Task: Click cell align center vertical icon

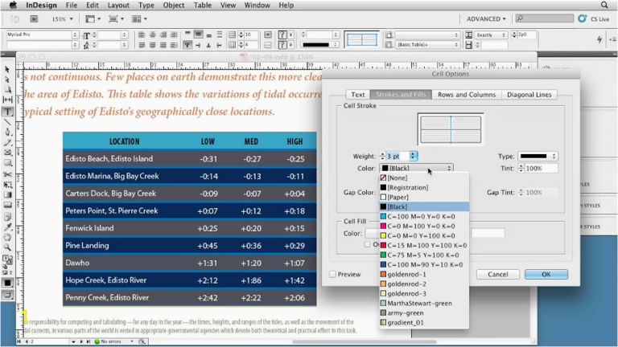Action: (x=198, y=35)
